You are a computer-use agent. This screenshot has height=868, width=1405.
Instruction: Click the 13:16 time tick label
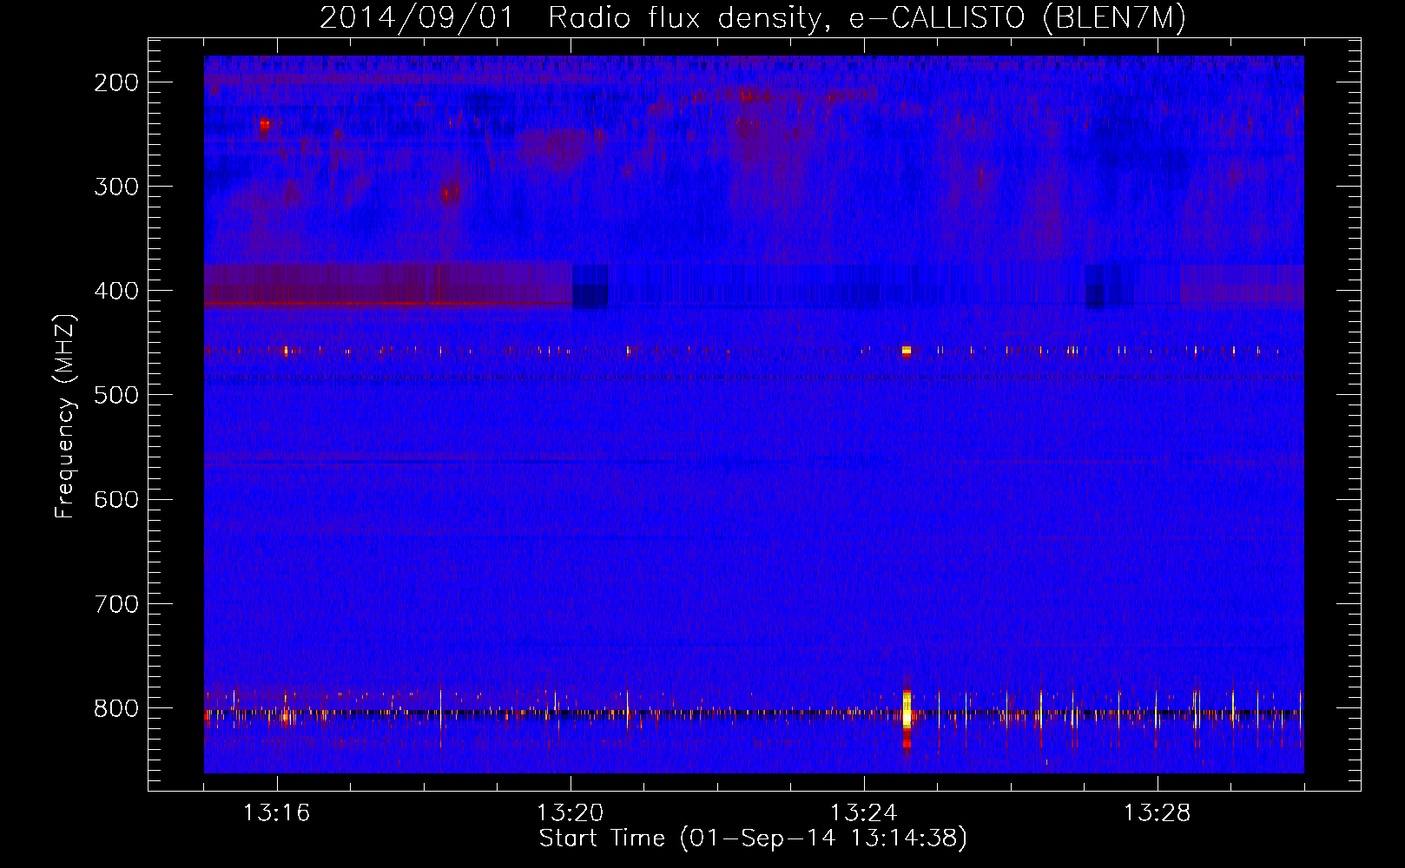pos(276,813)
